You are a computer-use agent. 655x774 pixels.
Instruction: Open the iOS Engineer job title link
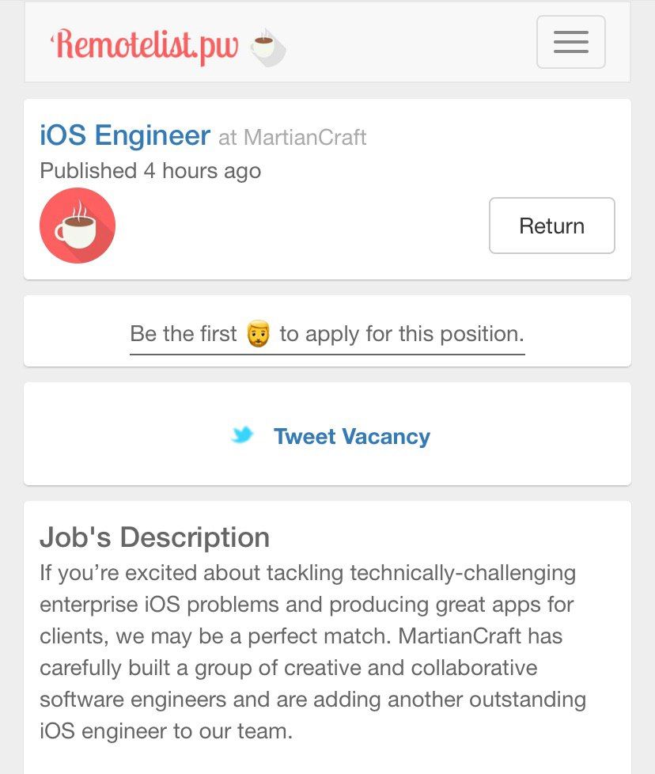coord(125,136)
